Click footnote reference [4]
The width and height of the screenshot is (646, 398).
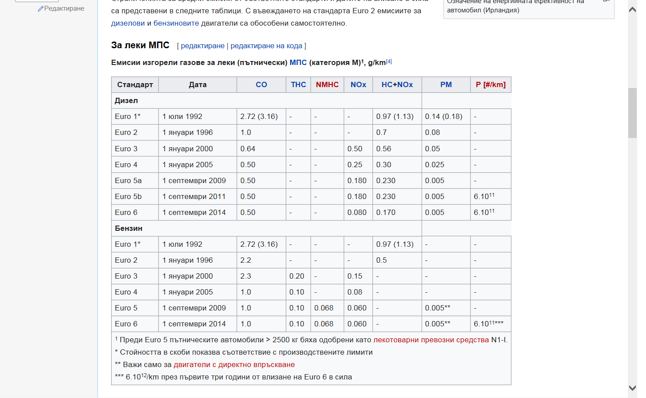[x=389, y=61]
